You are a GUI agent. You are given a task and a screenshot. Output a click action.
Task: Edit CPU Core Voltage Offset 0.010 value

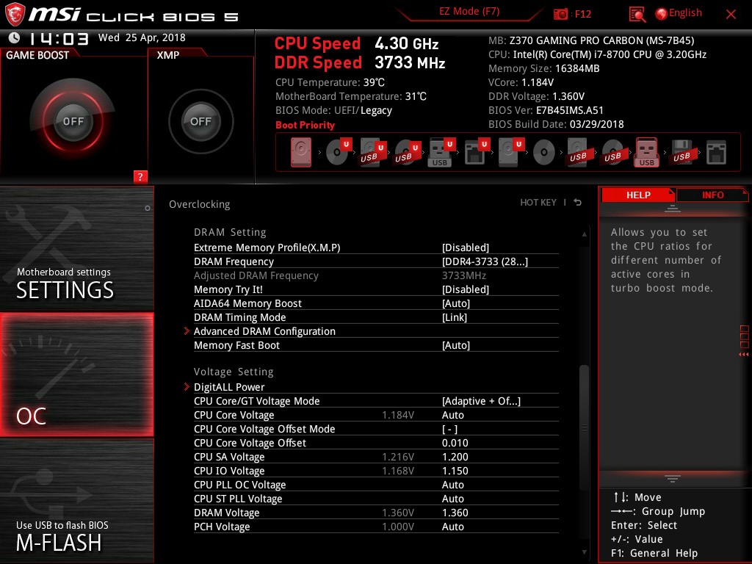pos(455,443)
